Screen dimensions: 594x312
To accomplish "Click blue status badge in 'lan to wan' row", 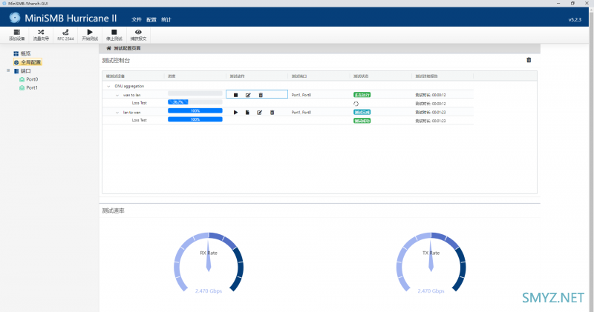I will click(362, 113).
